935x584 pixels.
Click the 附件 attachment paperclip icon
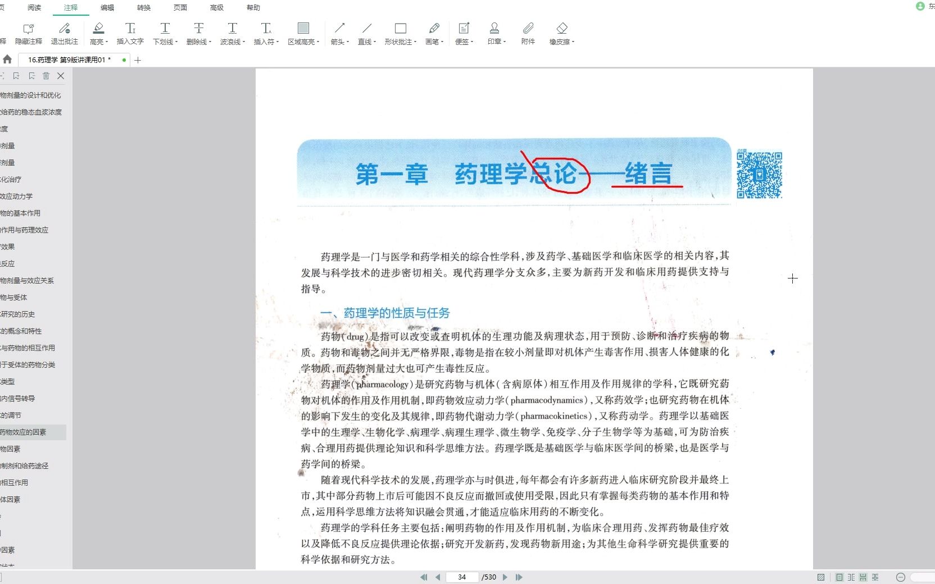pyautogui.click(x=528, y=29)
